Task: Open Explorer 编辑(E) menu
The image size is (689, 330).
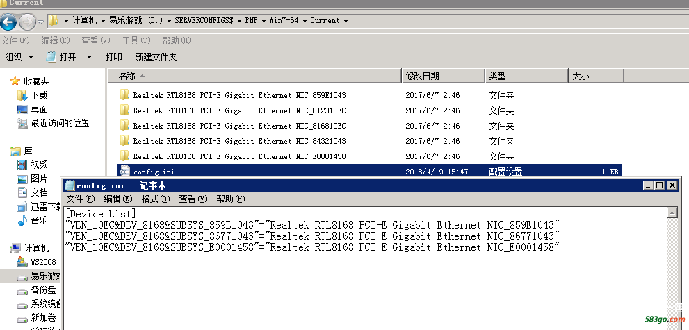Action: (56, 40)
